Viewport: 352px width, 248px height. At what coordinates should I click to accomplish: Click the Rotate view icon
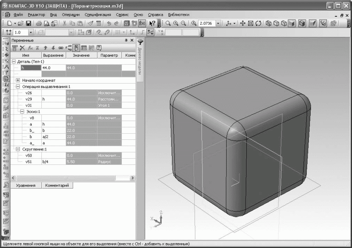259,23
